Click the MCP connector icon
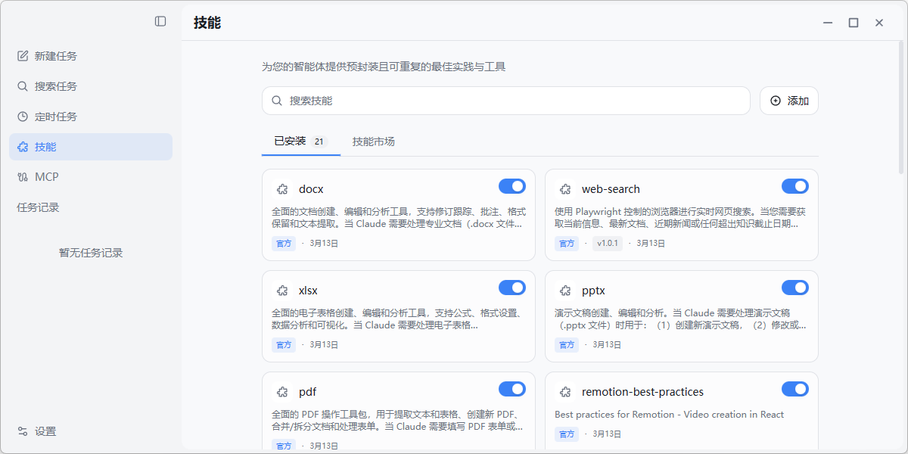Viewport: 908px width, 454px height. click(x=23, y=177)
